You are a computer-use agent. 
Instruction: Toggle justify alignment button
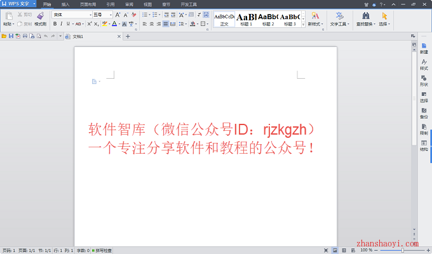tap(166, 24)
